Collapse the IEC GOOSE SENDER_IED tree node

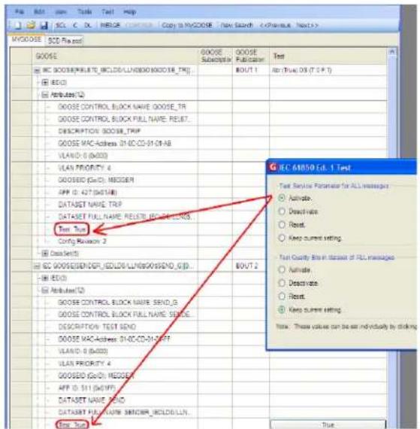[37, 266]
